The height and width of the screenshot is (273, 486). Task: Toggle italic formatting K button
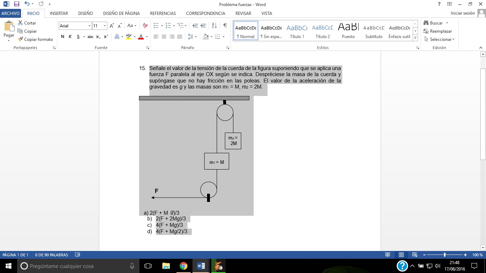coord(70,37)
